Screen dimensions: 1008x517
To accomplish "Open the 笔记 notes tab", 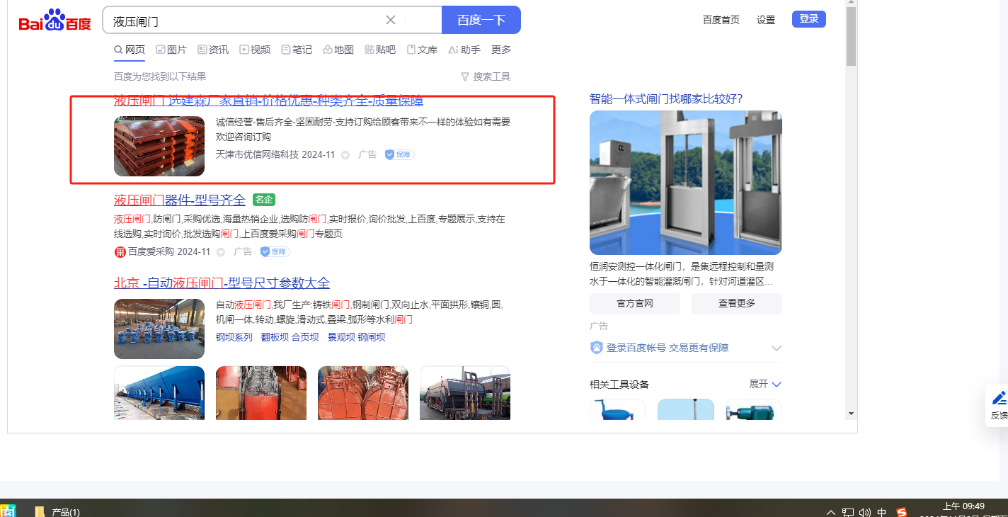I will (297, 50).
